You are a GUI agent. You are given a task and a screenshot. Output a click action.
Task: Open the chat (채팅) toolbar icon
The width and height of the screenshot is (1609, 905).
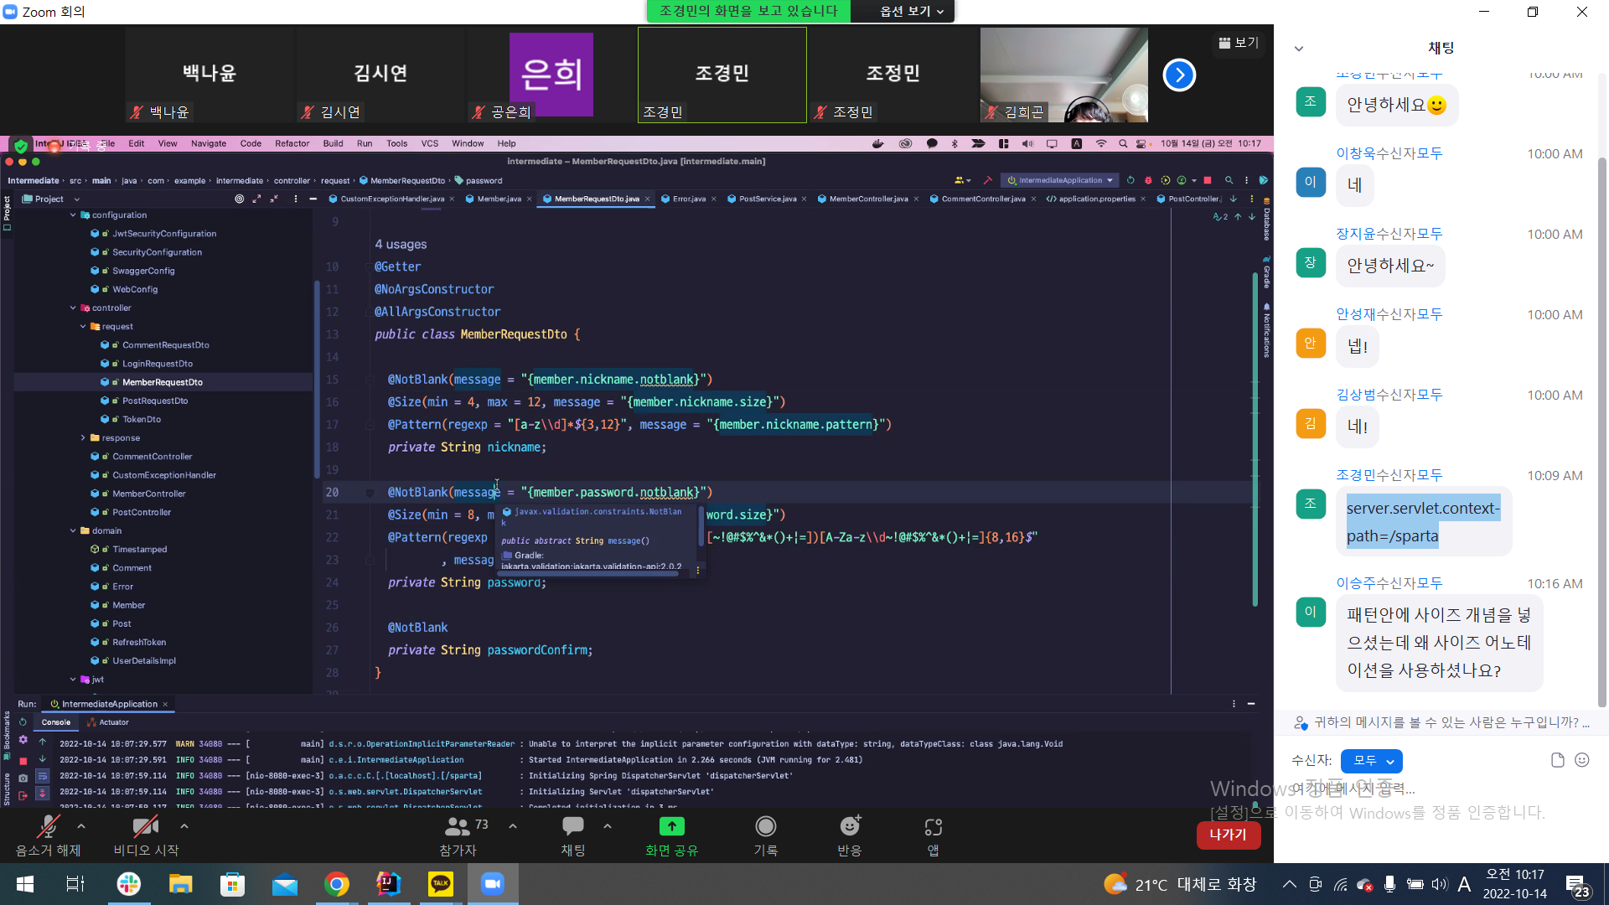pyautogui.click(x=573, y=828)
